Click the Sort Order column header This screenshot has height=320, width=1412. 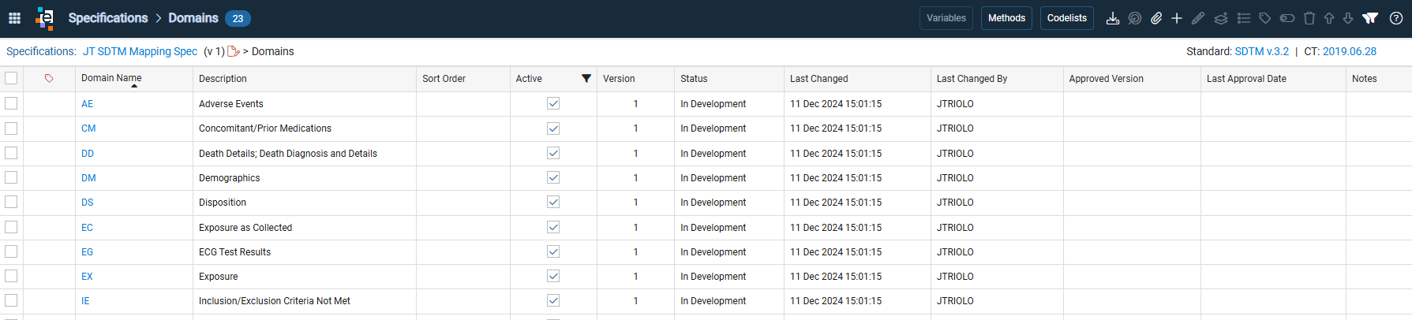(444, 79)
